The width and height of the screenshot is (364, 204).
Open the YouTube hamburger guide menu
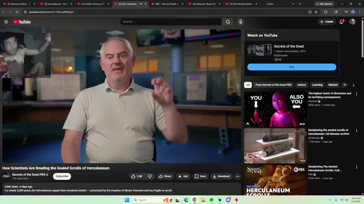[x=6, y=22]
